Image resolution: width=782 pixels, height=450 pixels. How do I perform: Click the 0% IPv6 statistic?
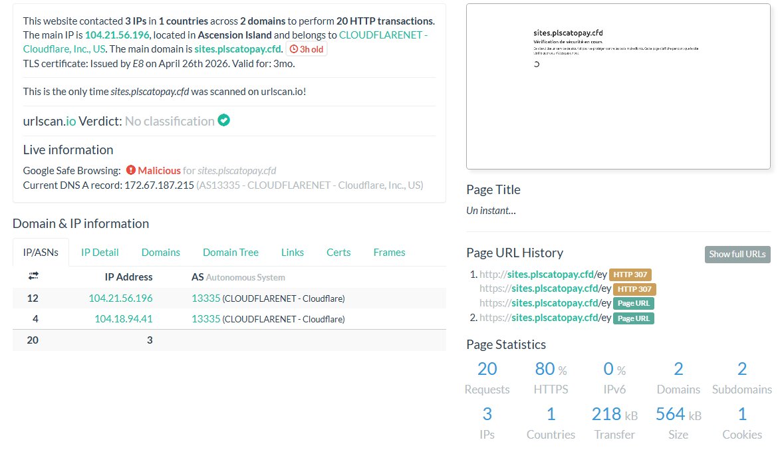(614, 378)
